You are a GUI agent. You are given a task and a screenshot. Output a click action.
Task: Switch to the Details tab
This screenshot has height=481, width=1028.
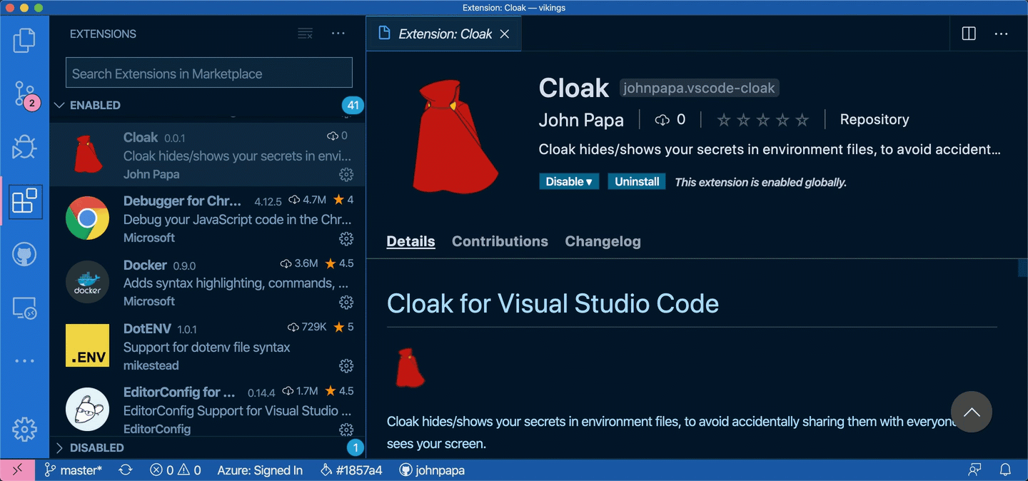pos(410,241)
